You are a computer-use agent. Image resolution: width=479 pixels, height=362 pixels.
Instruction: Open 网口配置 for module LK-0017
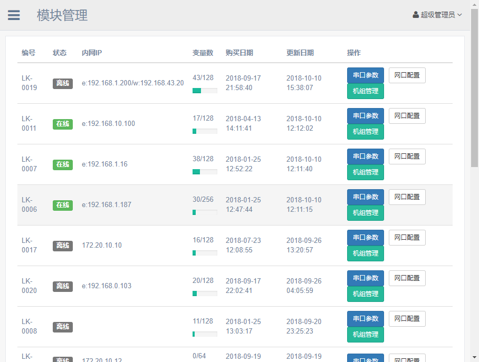[x=407, y=238]
